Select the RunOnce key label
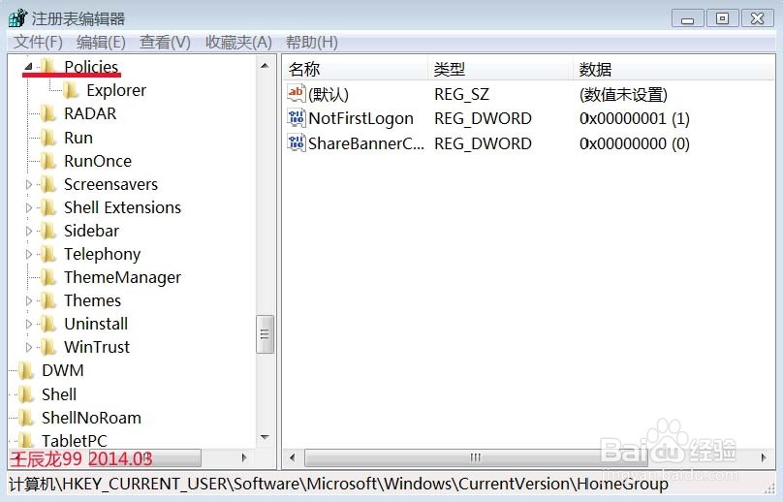The image size is (783, 502). (98, 161)
